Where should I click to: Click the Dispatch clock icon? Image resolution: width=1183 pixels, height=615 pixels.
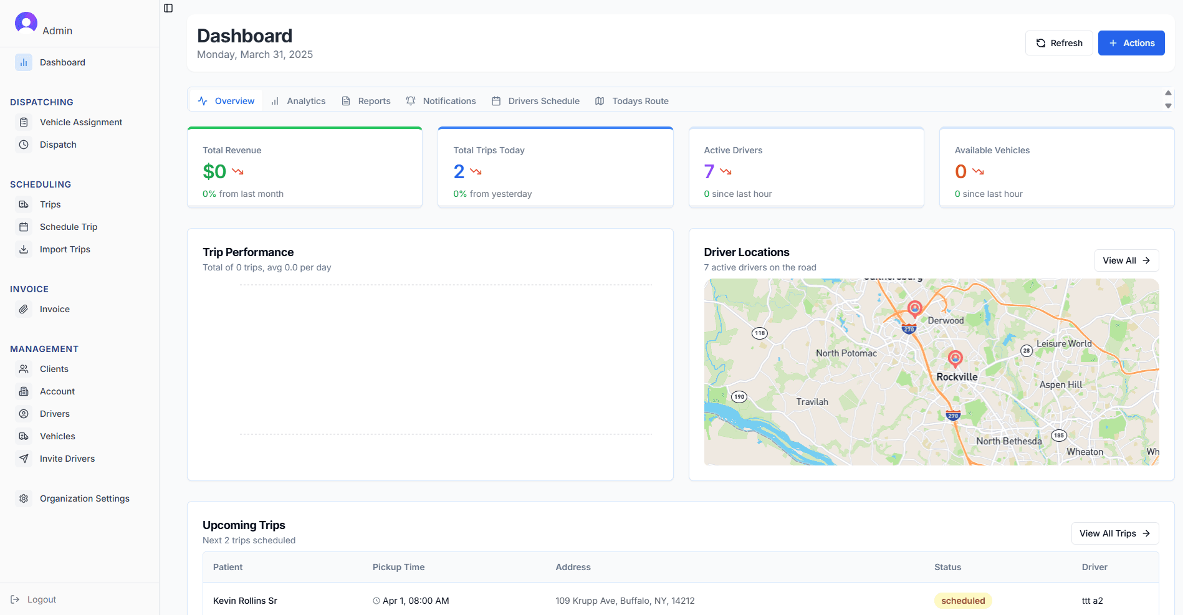coord(24,145)
